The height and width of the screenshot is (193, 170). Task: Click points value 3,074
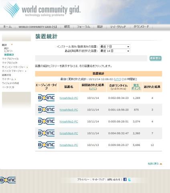tap(136, 121)
